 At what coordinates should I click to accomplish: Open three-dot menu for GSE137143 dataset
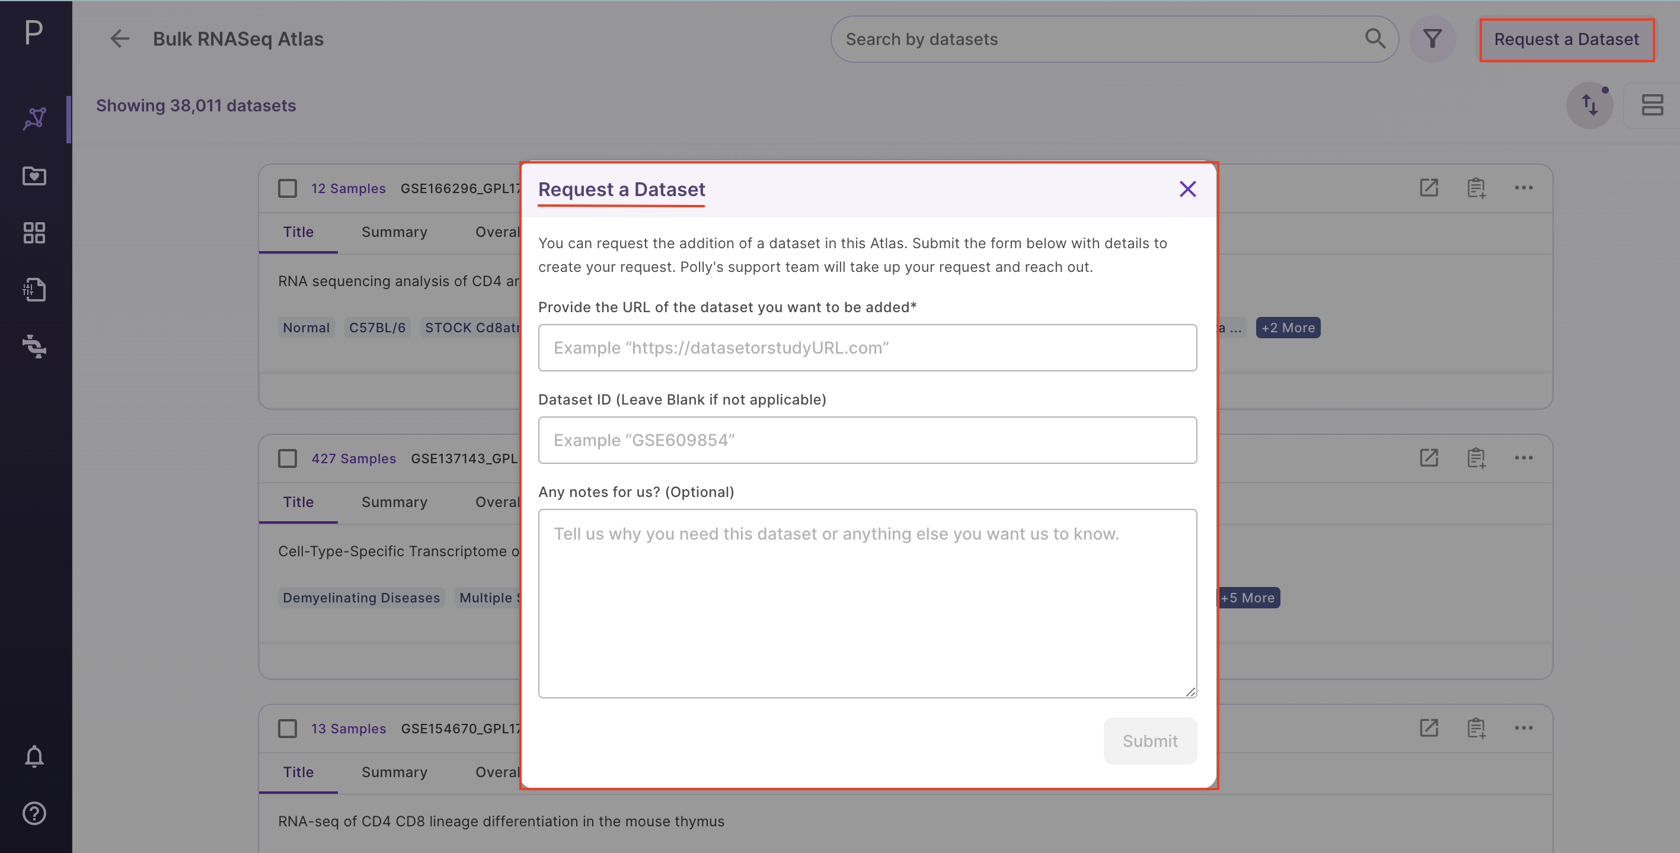(x=1524, y=457)
